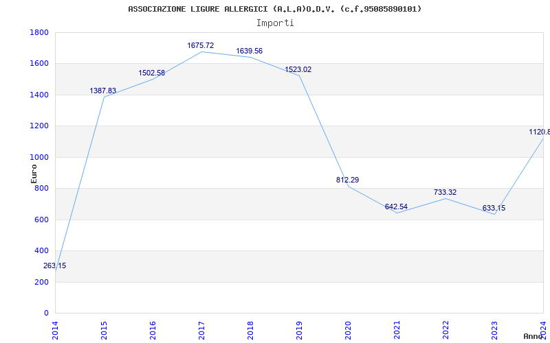Click the y-axis value 0

[46, 314]
